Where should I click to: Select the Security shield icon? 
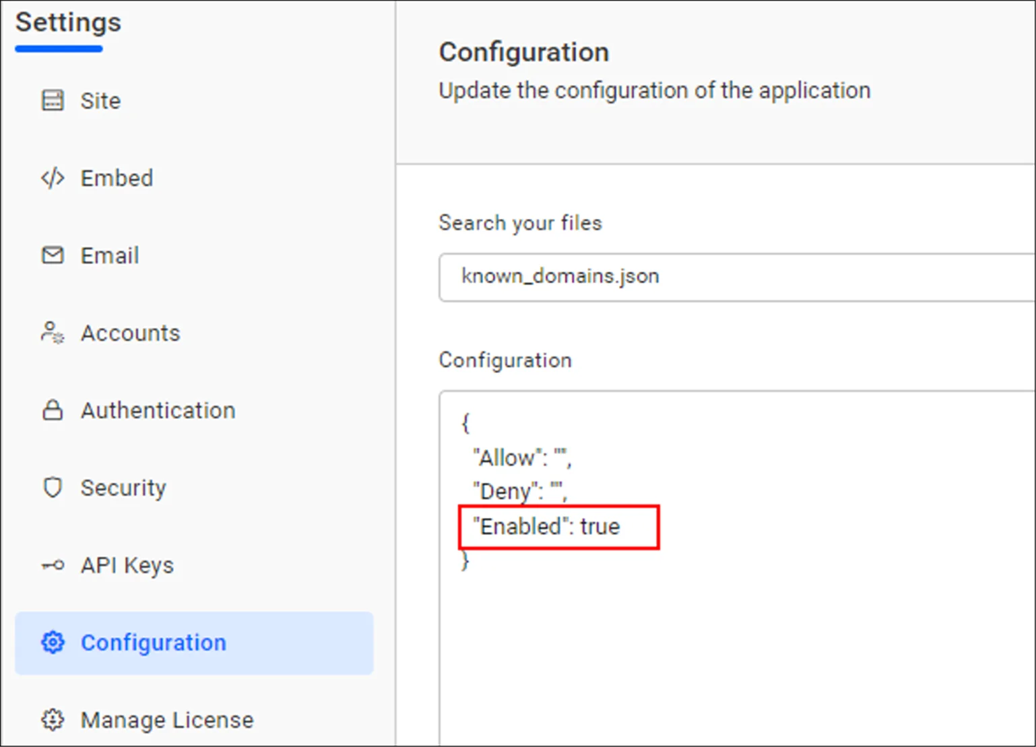click(53, 487)
